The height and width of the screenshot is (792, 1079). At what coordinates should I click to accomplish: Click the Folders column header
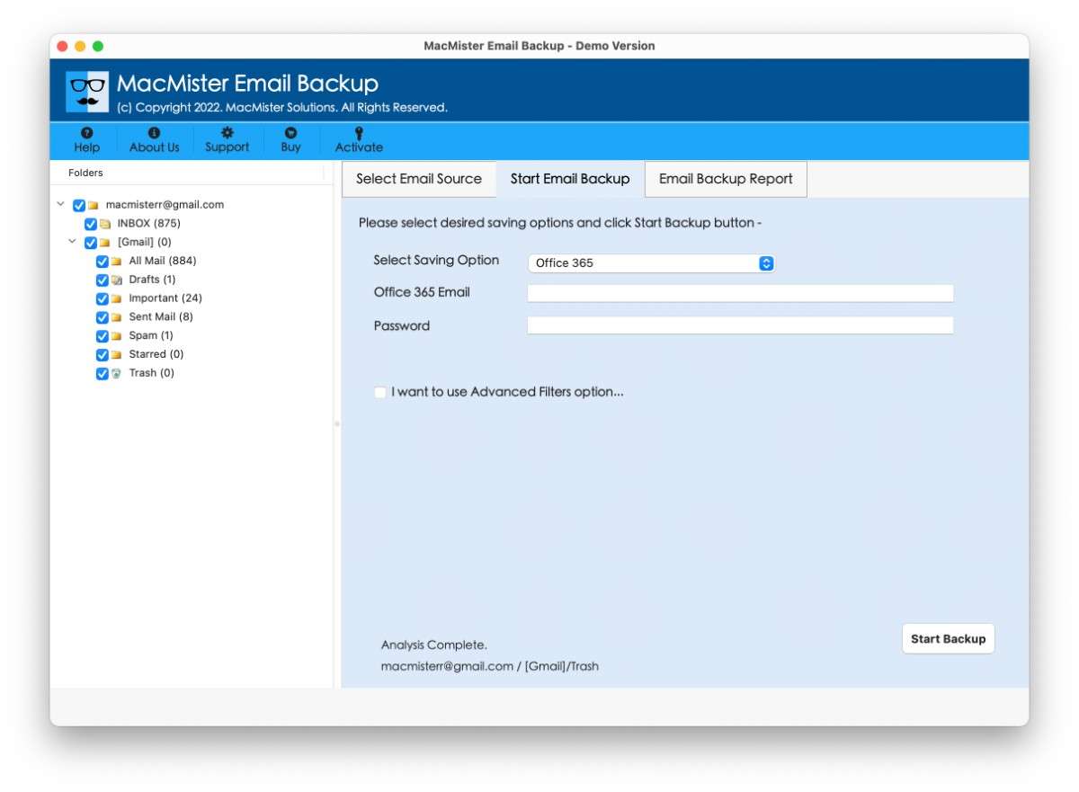click(86, 173)
